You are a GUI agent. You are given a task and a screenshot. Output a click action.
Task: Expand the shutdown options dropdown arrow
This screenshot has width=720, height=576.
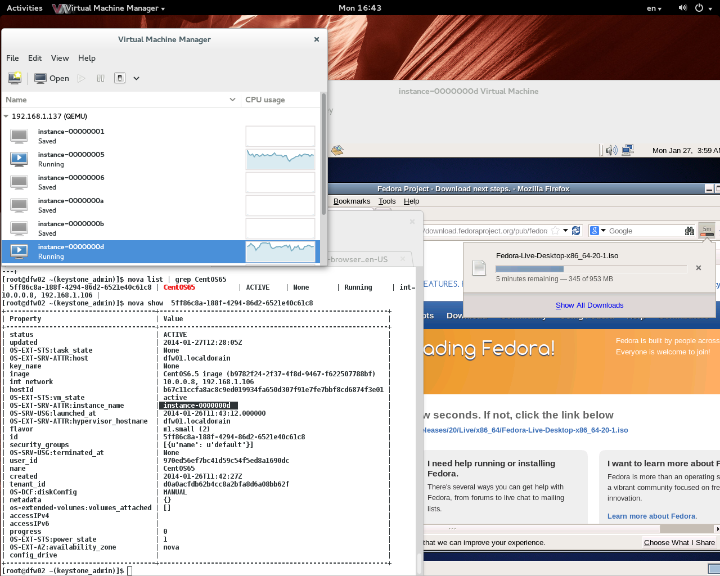[136, 78]
